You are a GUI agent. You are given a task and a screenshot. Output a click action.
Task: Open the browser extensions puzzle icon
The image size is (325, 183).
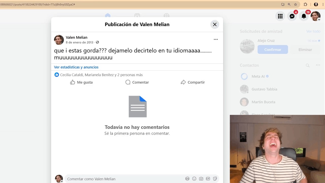[x=305, y=4]
